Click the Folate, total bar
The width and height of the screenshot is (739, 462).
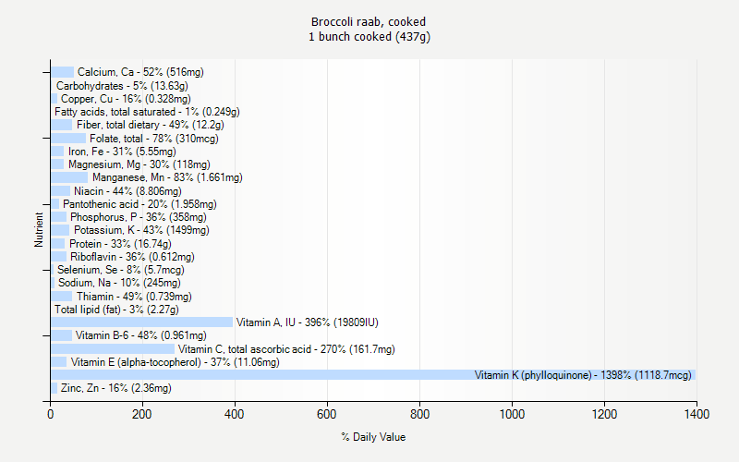coord(68,138)
